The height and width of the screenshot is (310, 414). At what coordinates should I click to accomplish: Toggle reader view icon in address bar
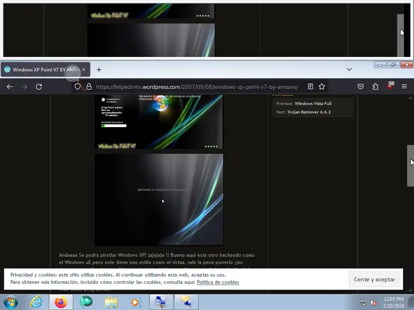click(310, 86)
